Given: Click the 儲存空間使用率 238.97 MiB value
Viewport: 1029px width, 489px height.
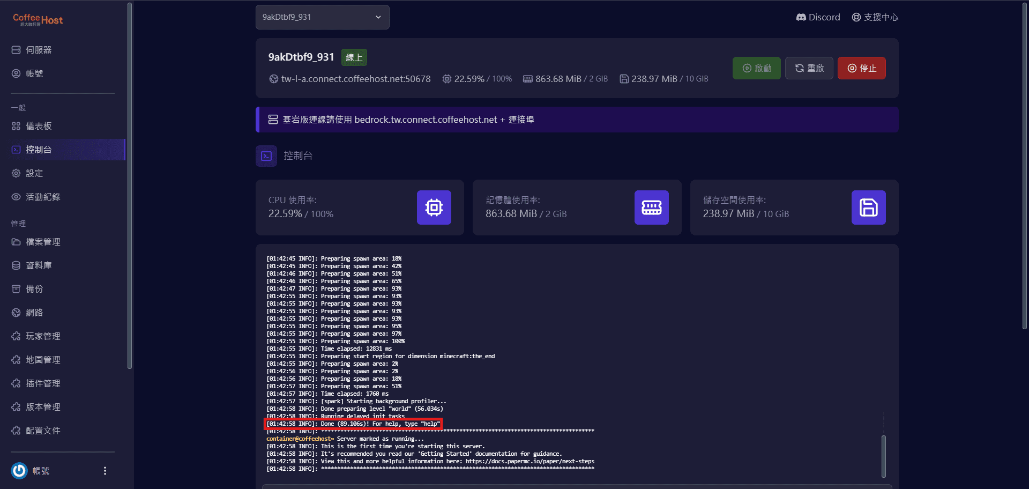Looking at the screenshot, I should pos(729,214).
